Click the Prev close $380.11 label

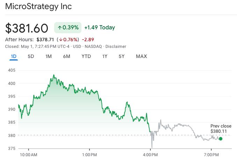[x=221, y=129]
